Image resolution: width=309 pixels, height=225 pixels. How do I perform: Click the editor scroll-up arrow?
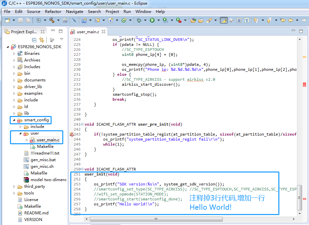pos(300,39)
